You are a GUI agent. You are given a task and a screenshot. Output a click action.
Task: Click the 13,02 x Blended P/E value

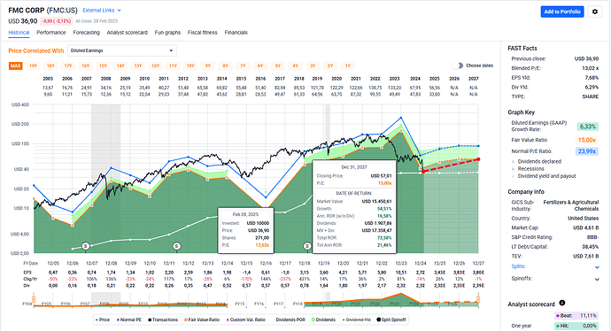(590, 68)
